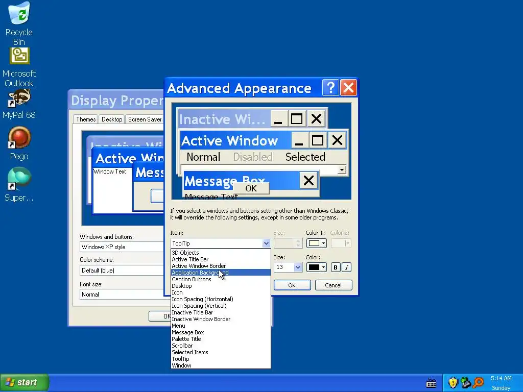The image size is (523, 392).
Task: Pick Scrollbar in the Item list
Action: tap(221, 346)
